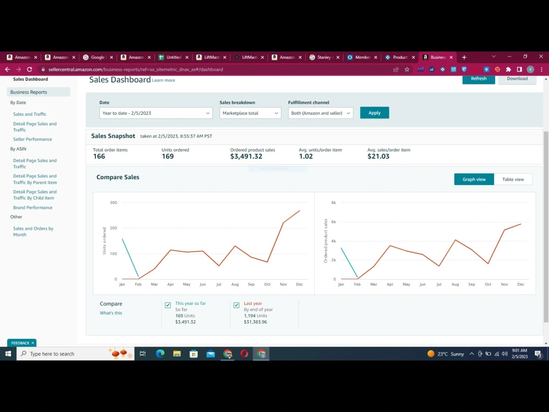549x412 pixels.
Task: Toggle the 'This year so far' checkbox
Action: click(x=167, y=305)
